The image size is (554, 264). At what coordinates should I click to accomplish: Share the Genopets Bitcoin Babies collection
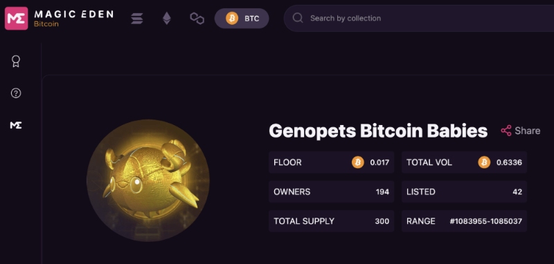[x=521, y=131]
